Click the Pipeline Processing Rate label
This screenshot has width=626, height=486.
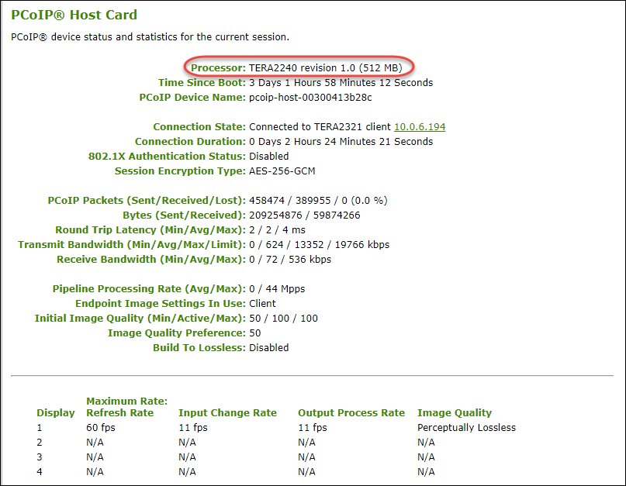coord(149,289)
